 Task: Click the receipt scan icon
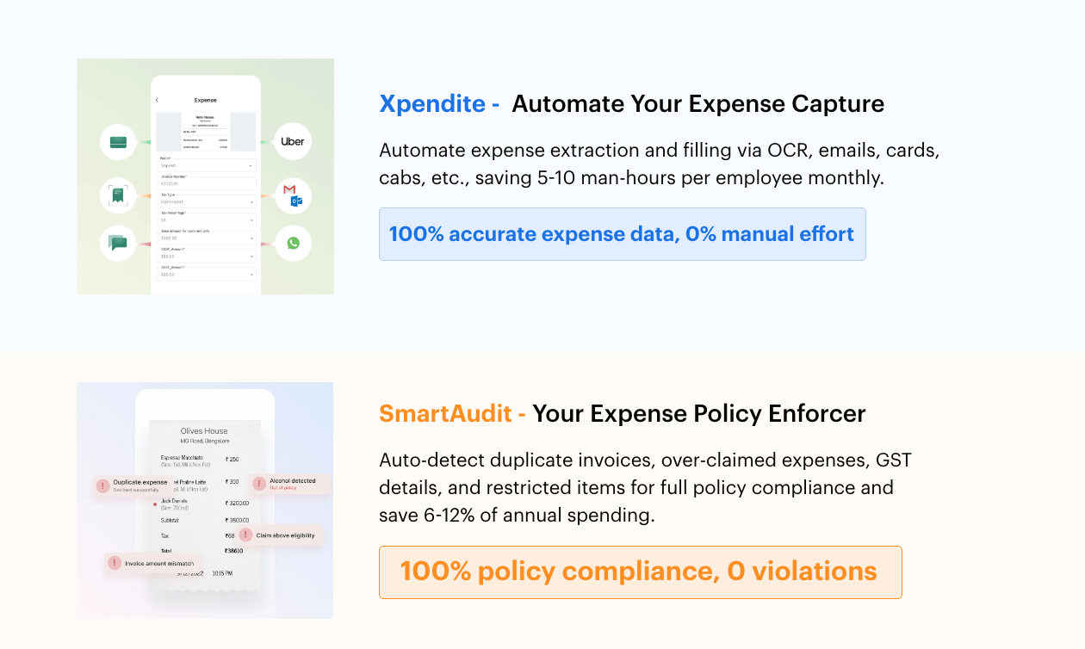119,195
